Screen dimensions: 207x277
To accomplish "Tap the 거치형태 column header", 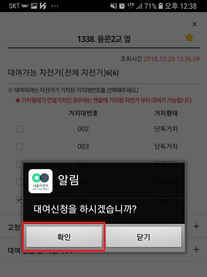I will point(166,113).
